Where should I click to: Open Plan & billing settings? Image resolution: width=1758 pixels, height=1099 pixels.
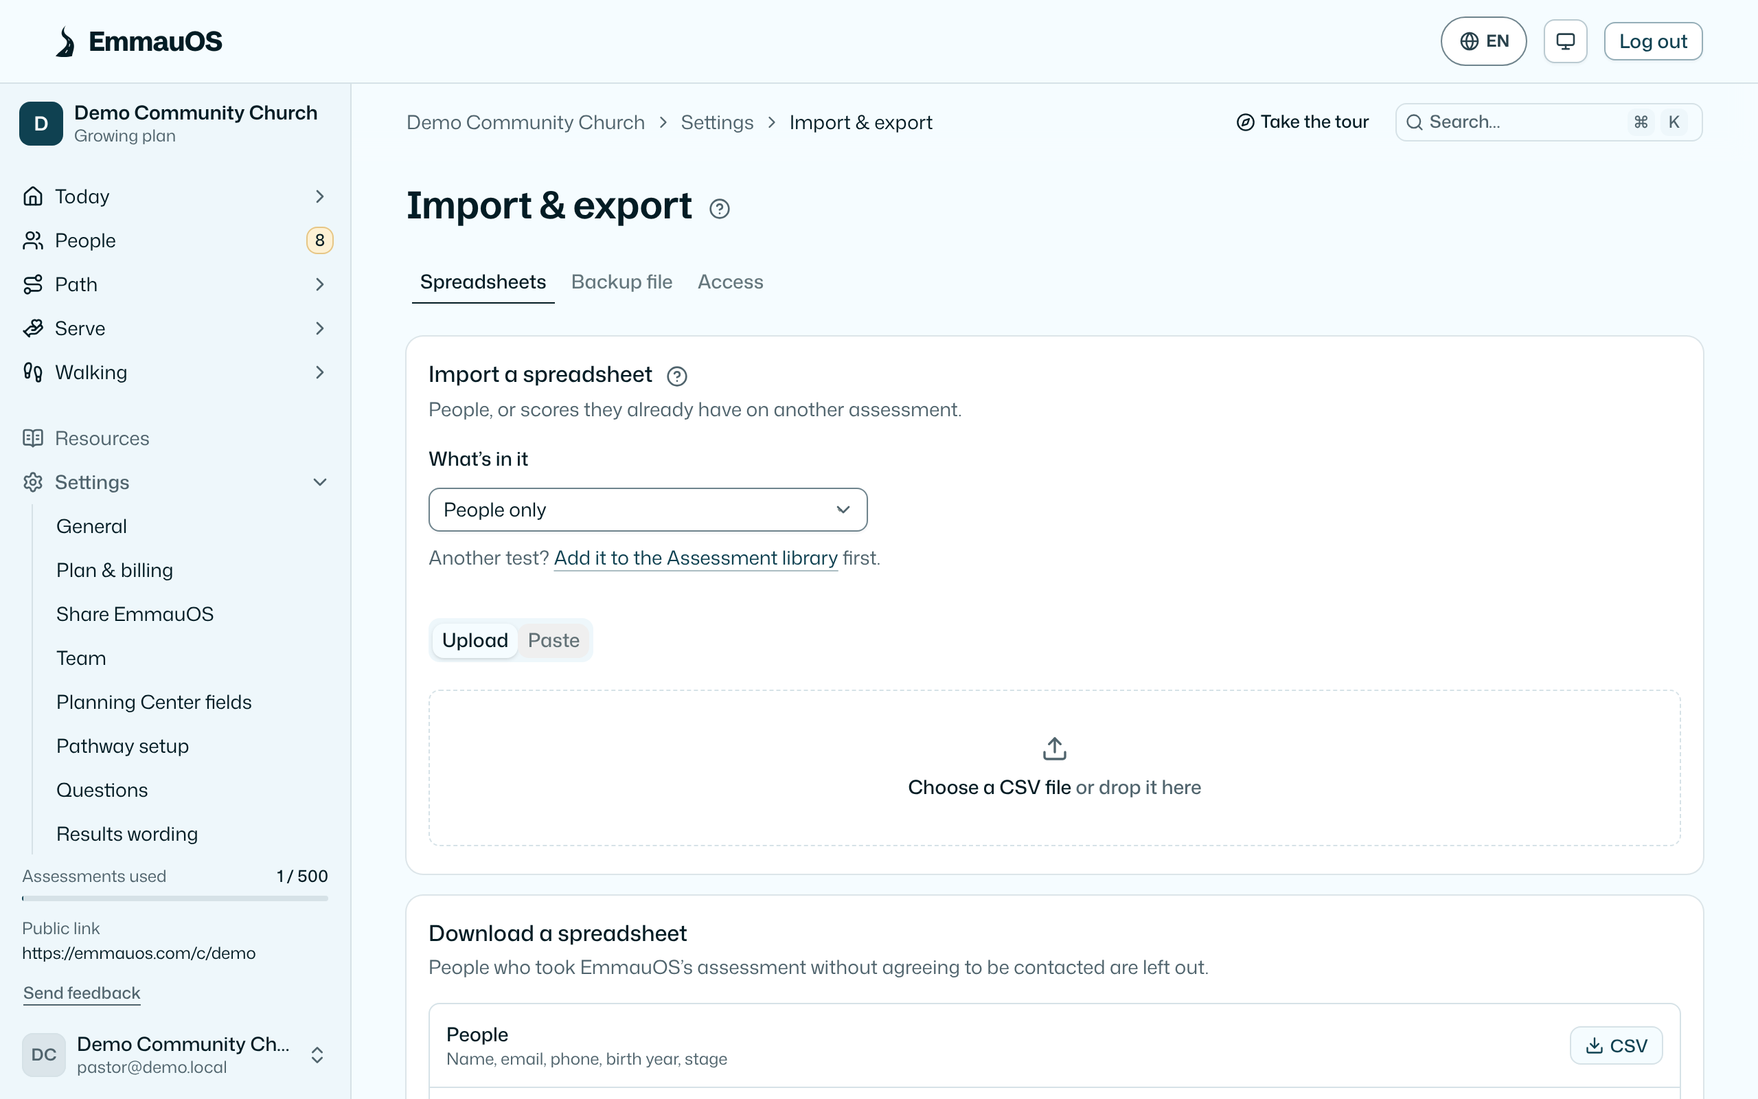pyautogui.click(x=115, y=571)
